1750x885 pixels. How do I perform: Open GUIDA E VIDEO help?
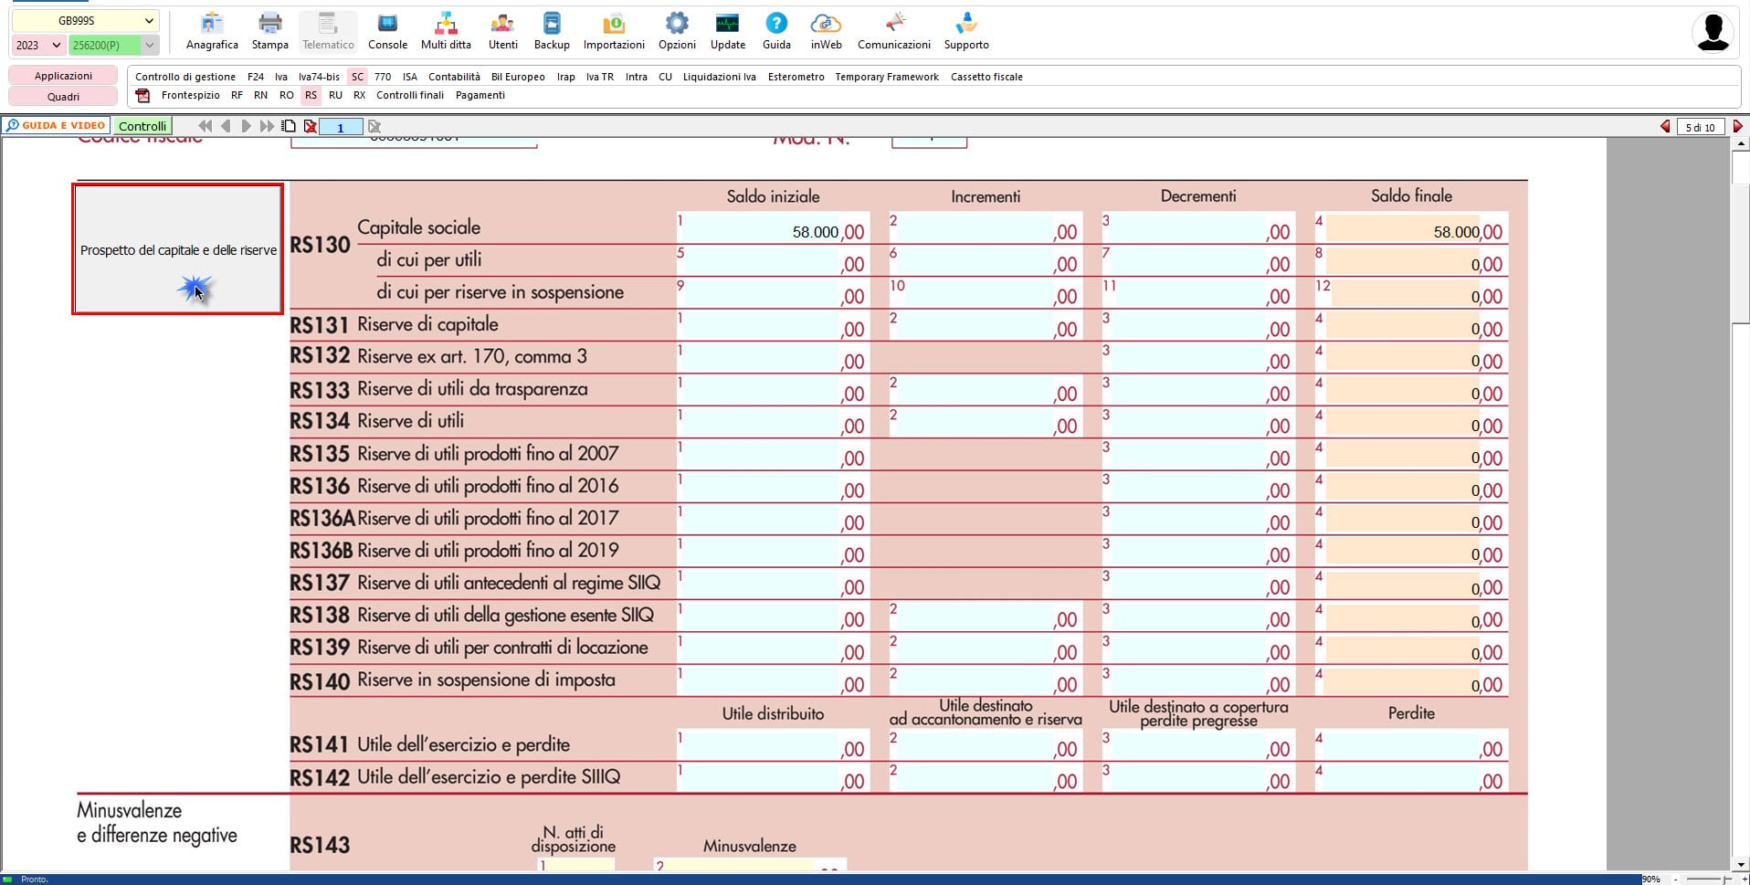coord(57,125)
